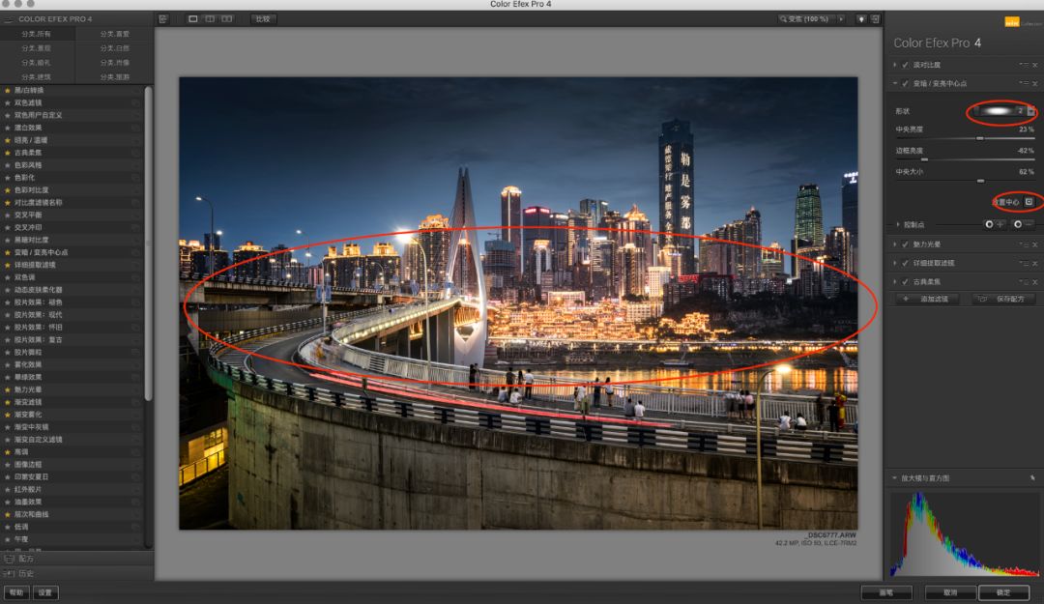This screenshot has width=1044, height=604.
Task: Uncheck the first filter in the right stack
Action: tap(905, 66)
